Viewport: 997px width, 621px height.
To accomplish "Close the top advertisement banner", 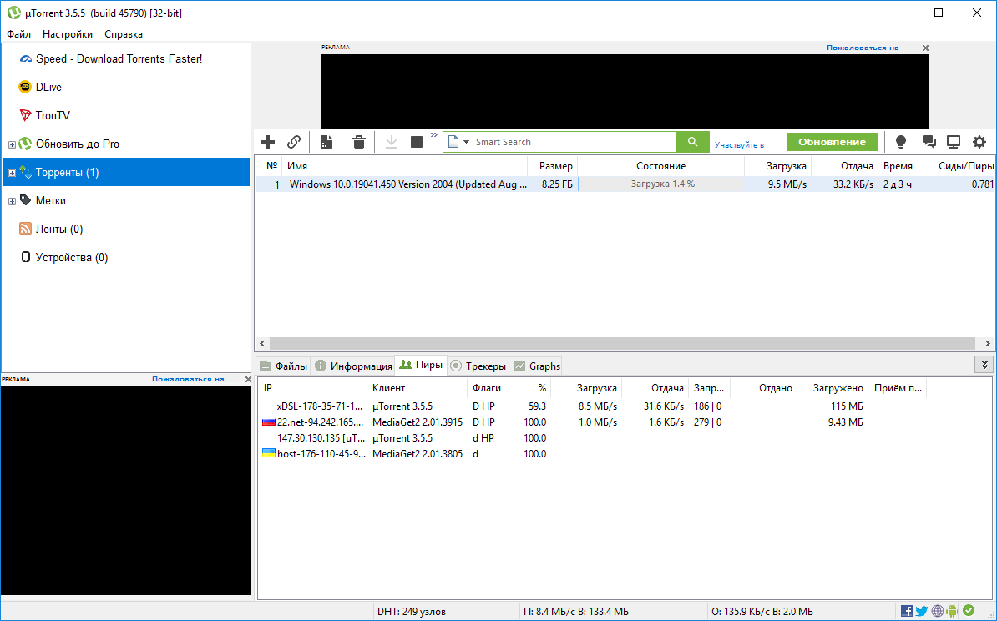I will 926,48.
